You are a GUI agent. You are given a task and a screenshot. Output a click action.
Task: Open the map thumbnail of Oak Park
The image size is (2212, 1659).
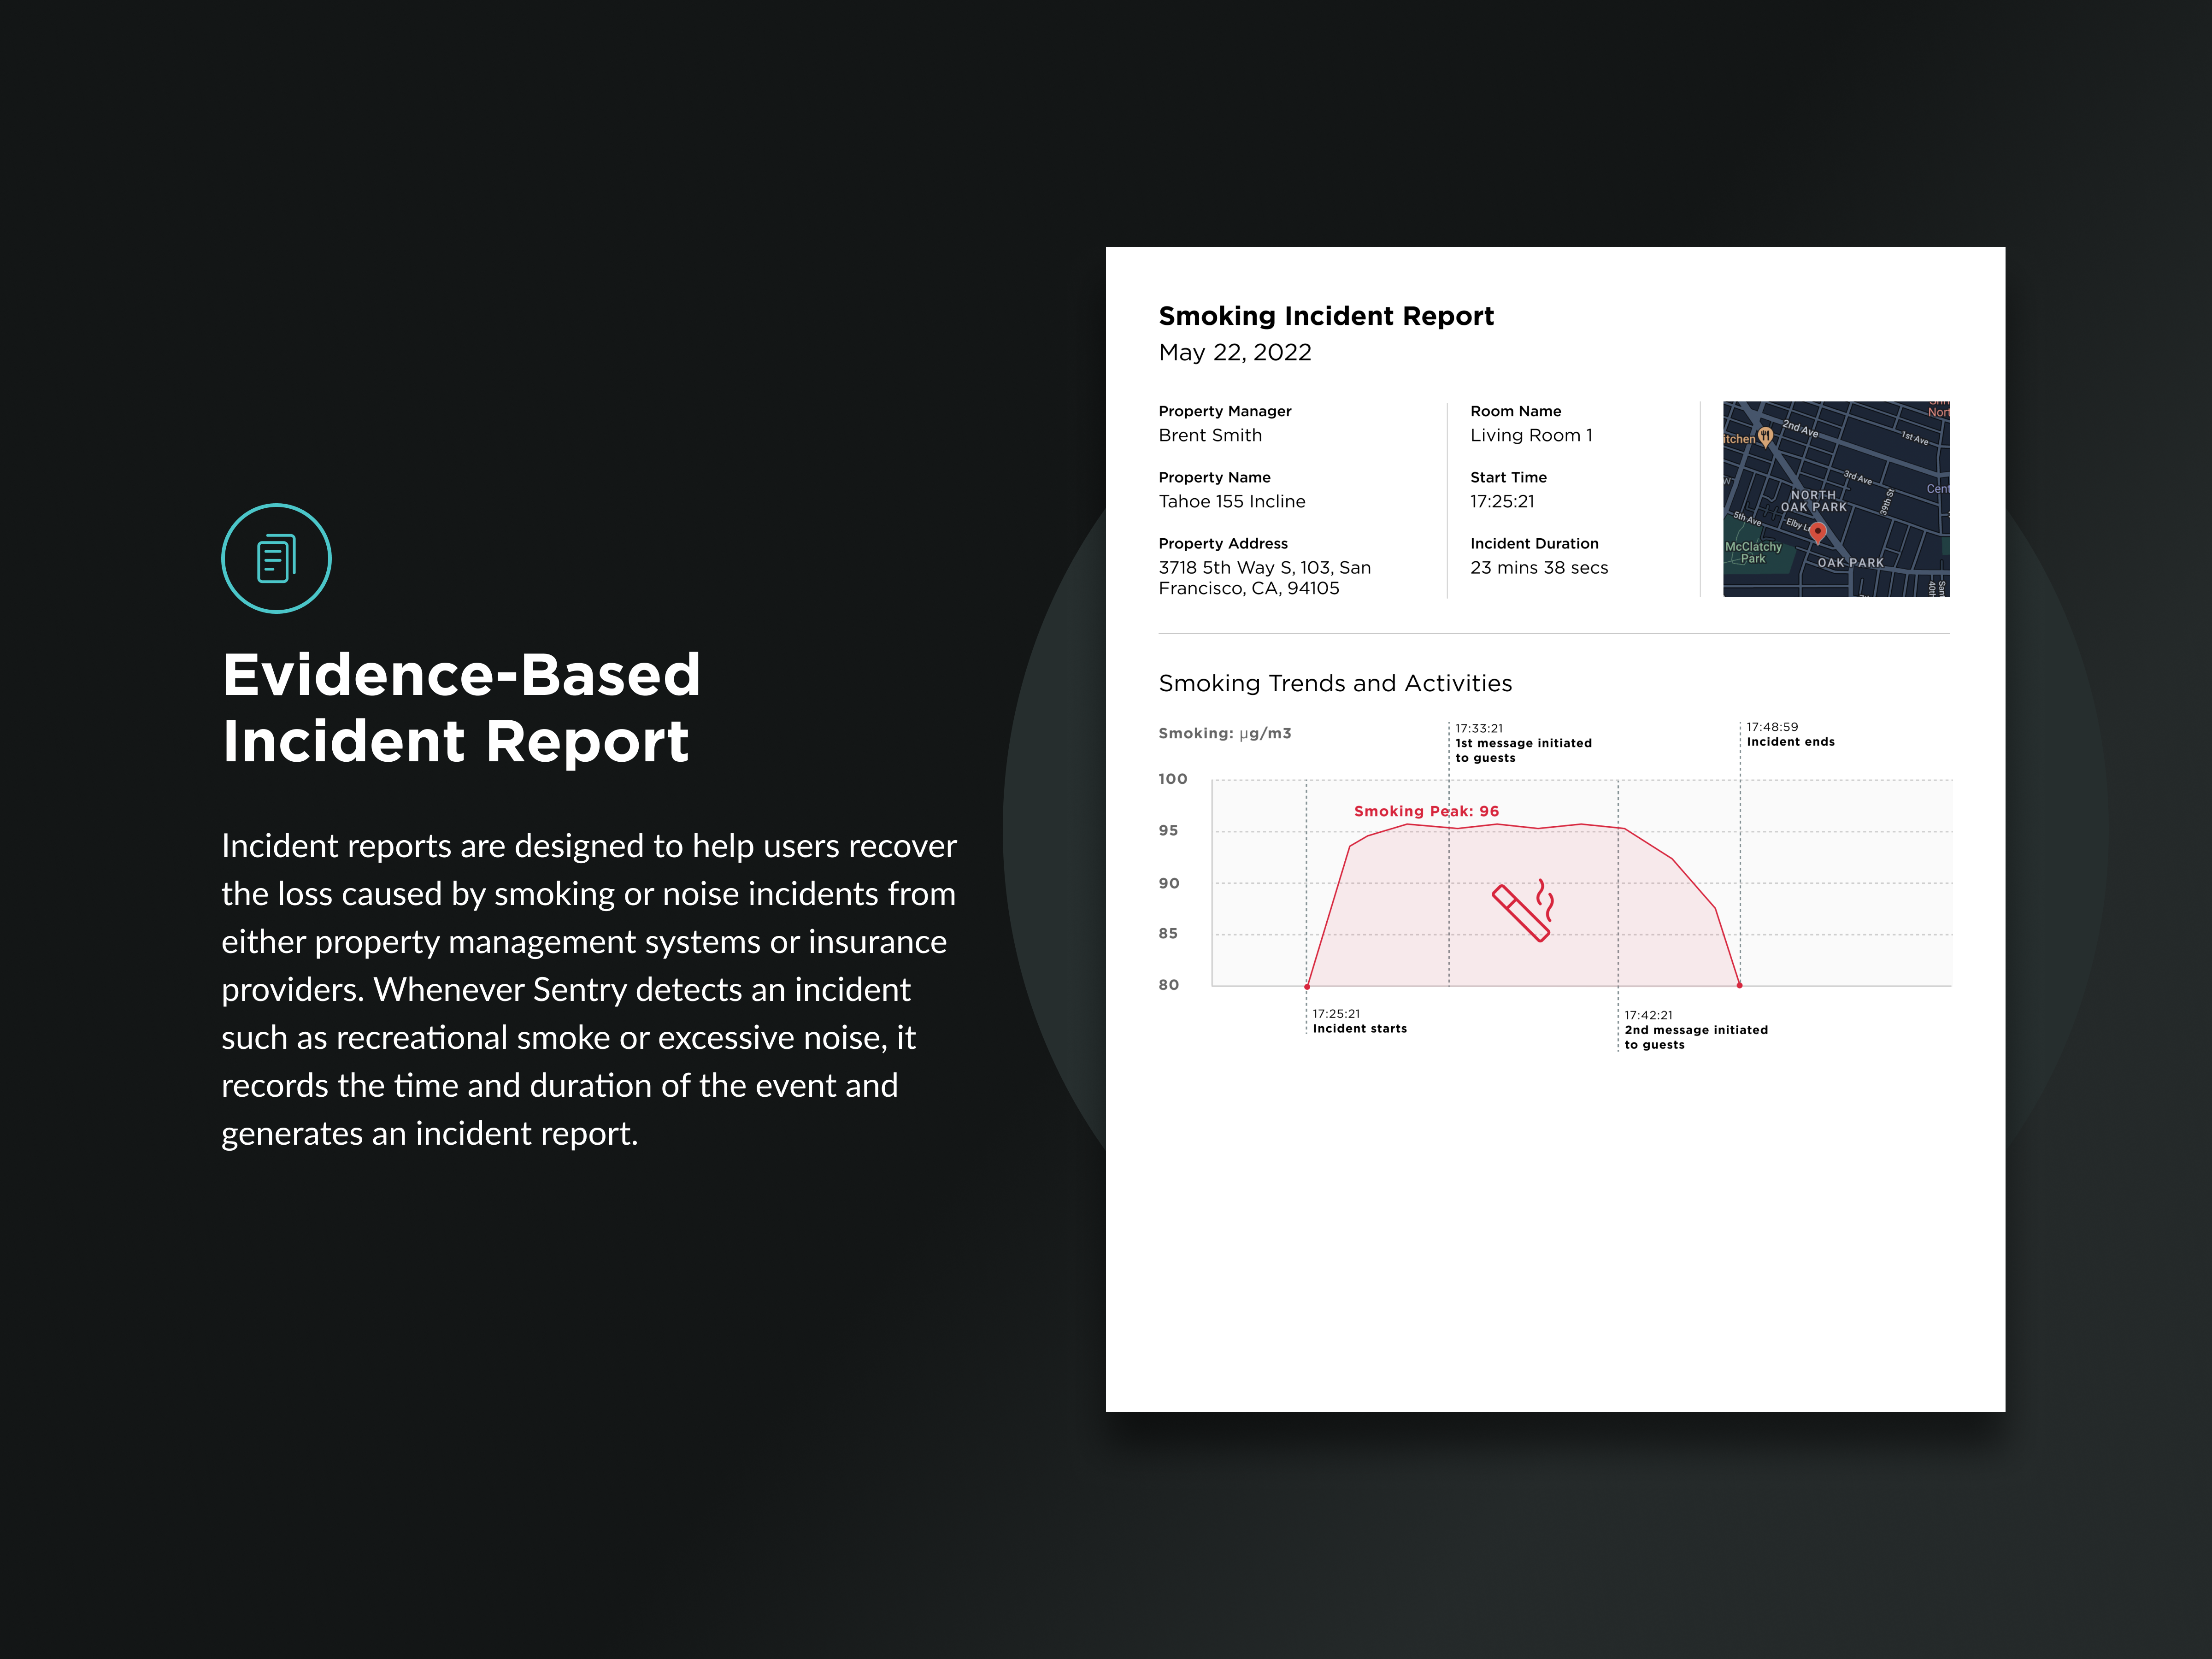(x=1836, y=499)
